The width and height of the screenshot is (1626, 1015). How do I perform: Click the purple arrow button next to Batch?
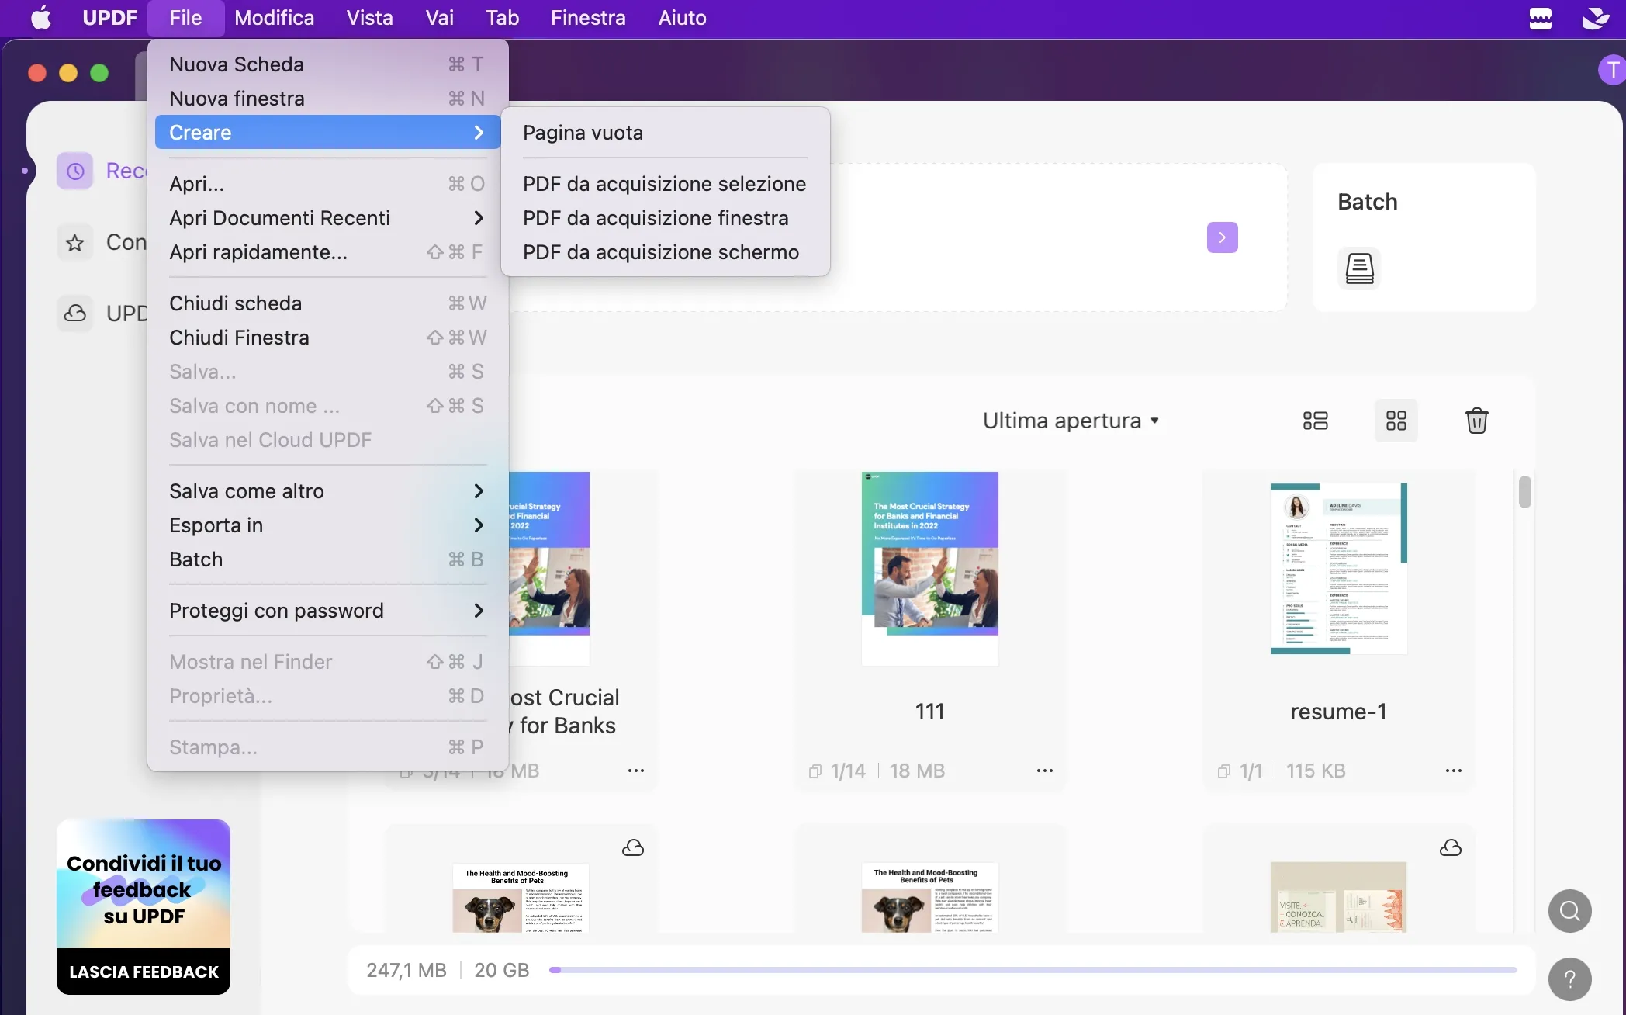(1222, 237)
